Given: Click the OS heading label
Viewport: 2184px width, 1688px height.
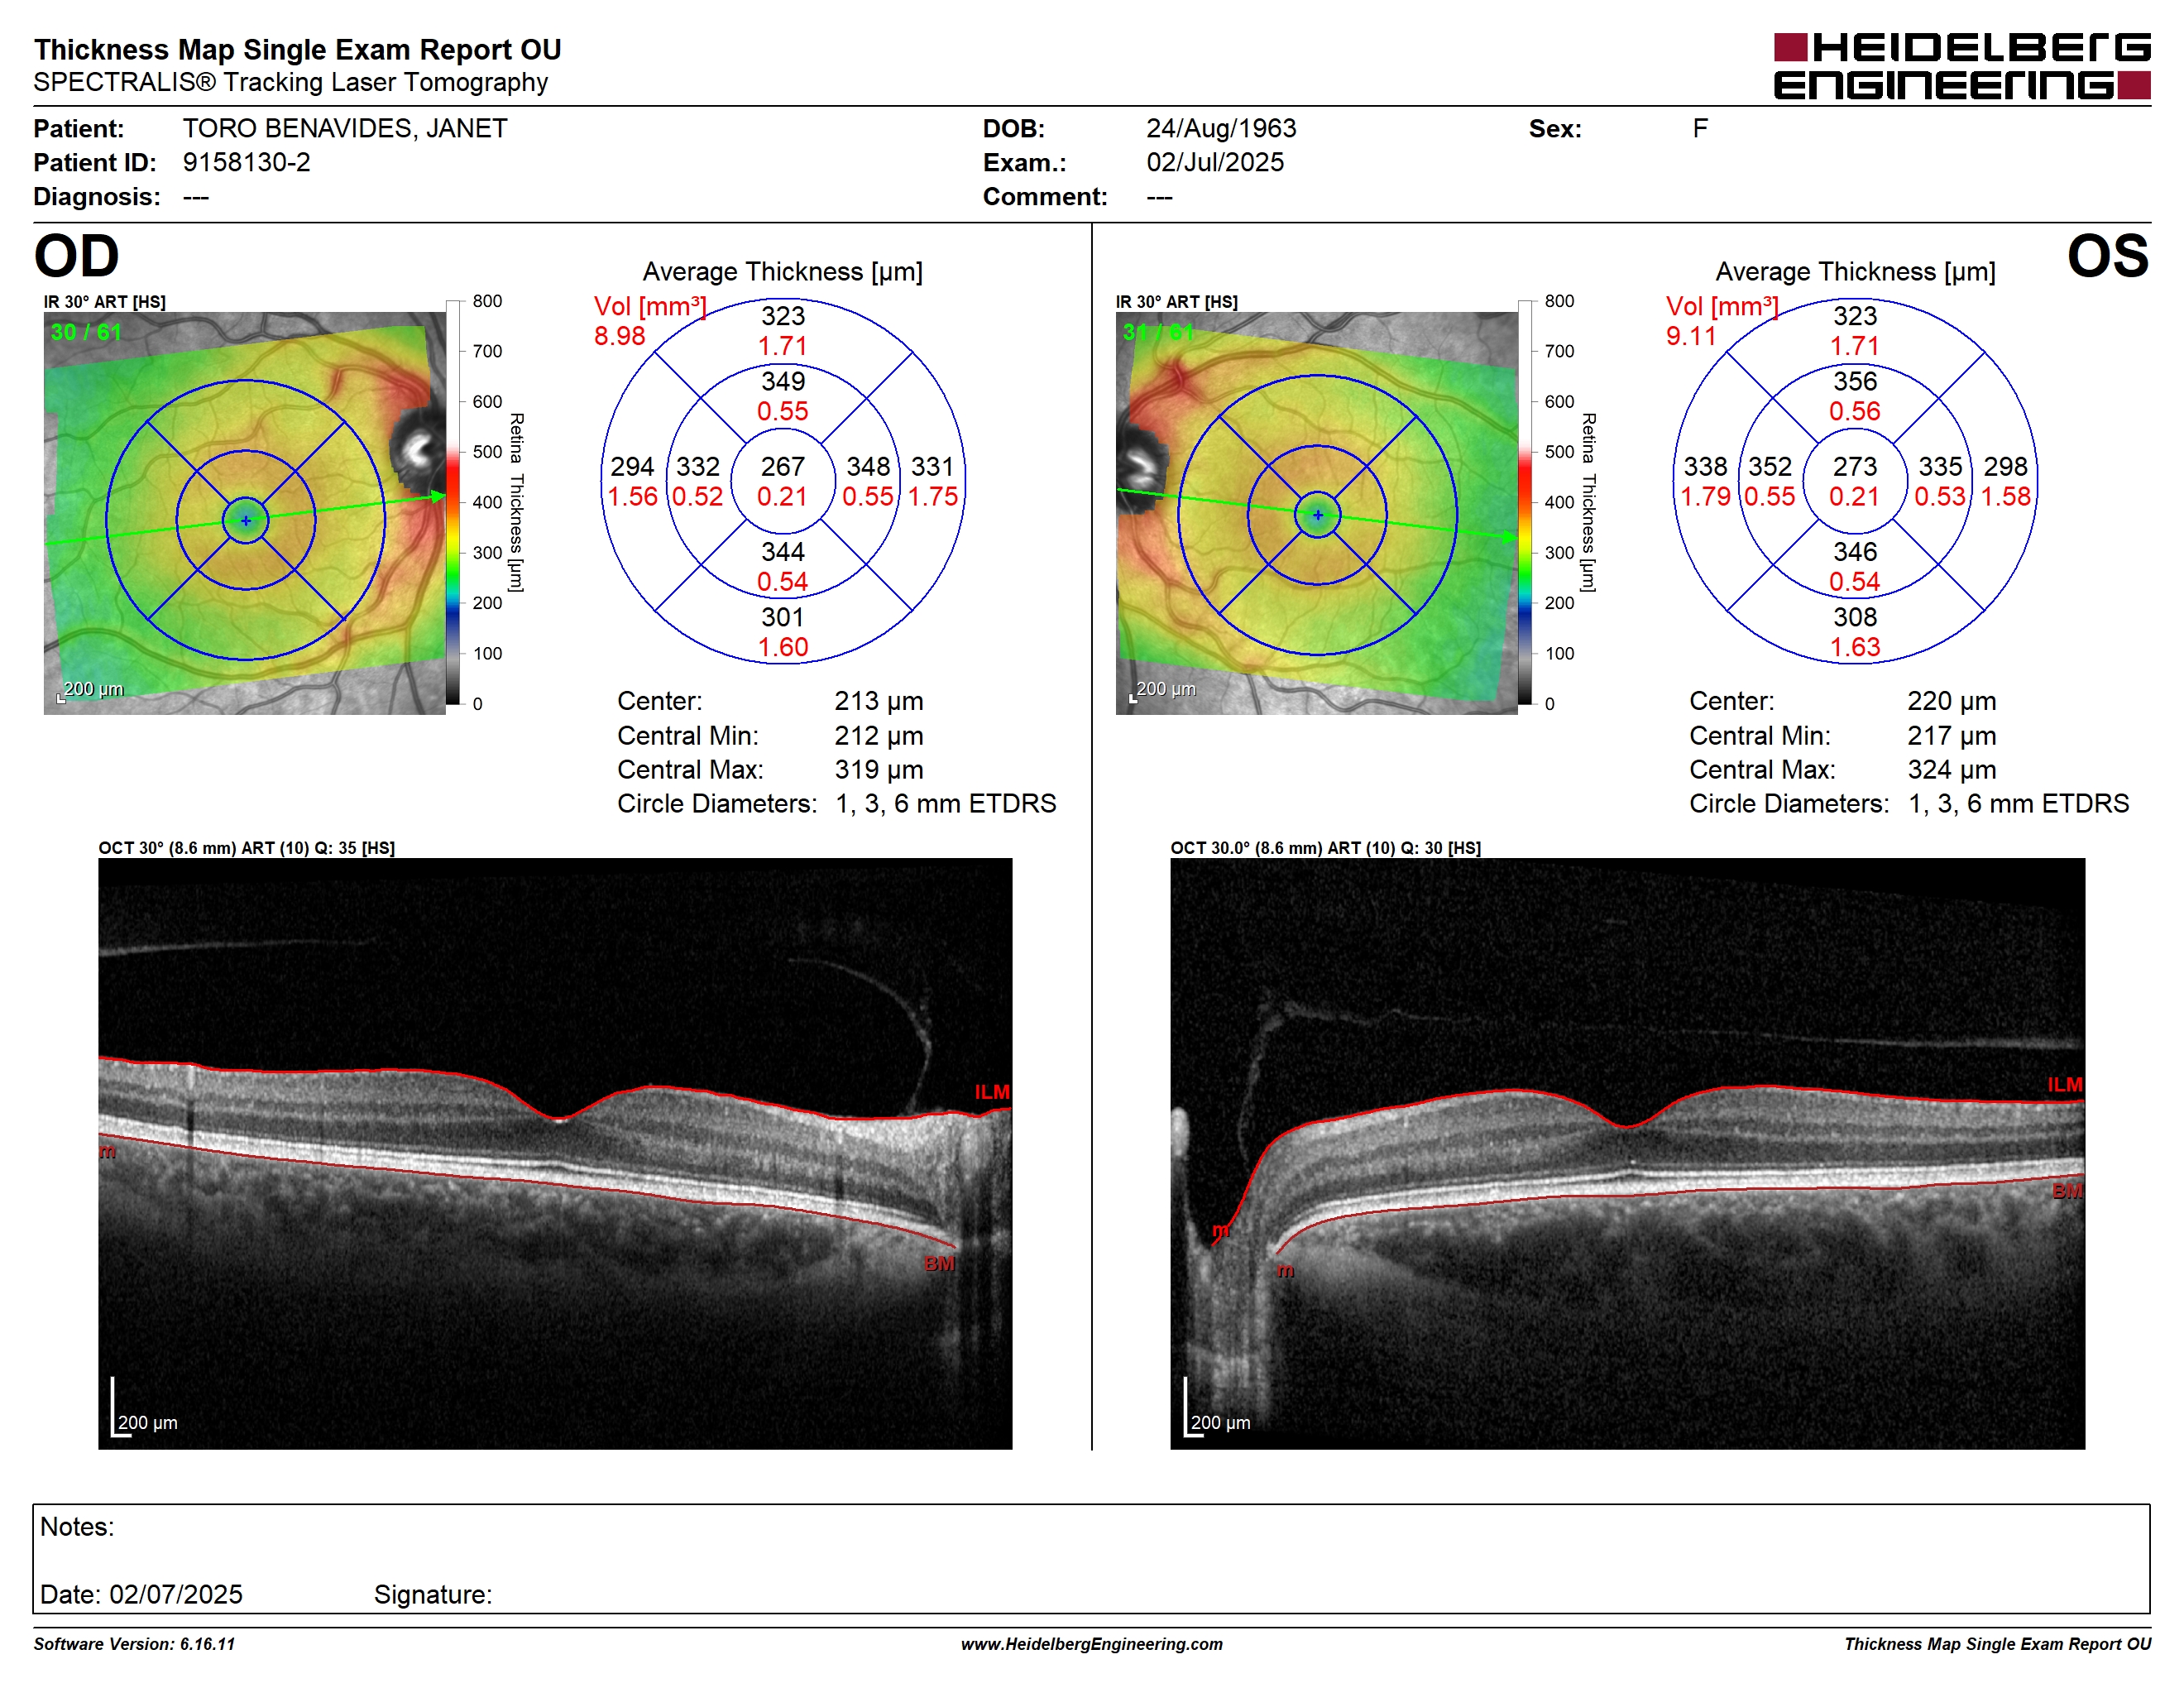Looking at the screenshot, I should click(2107, 256).
